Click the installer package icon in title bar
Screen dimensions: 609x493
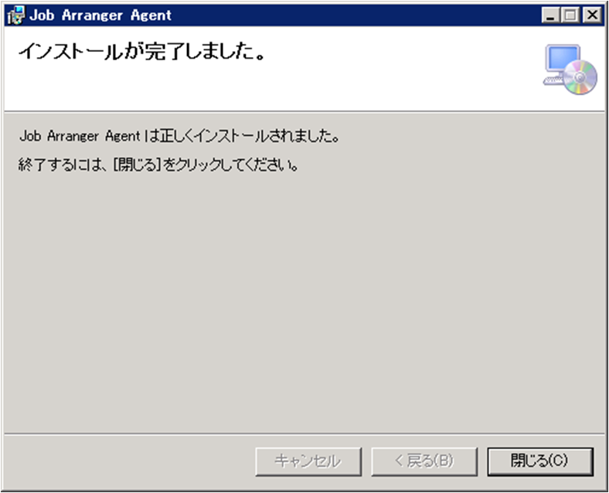point(16,15)
